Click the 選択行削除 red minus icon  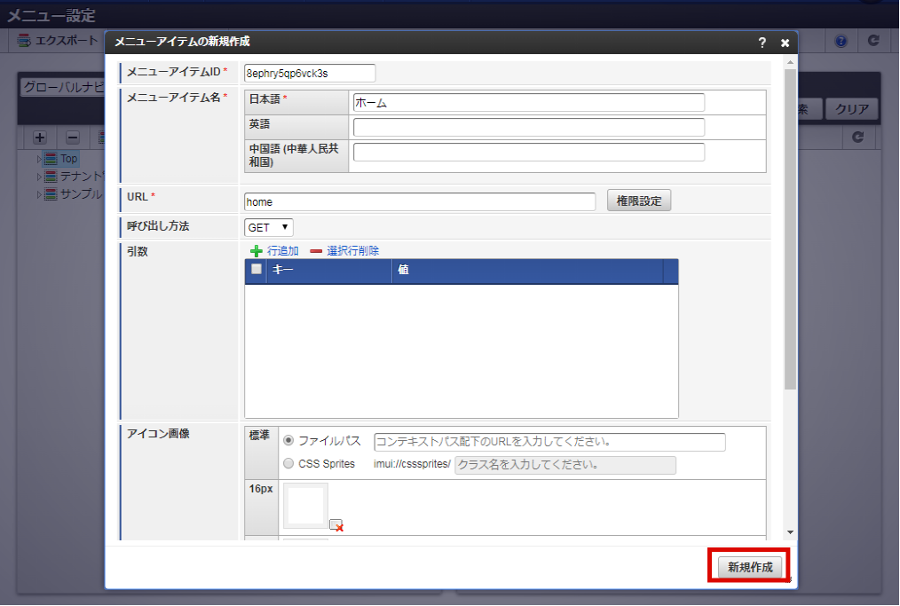tap(316, 250)
